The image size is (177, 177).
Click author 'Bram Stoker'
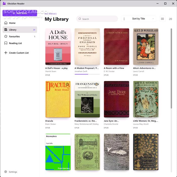point(51,124)
